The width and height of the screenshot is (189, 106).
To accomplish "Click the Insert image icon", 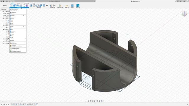I will pos(72,6).
